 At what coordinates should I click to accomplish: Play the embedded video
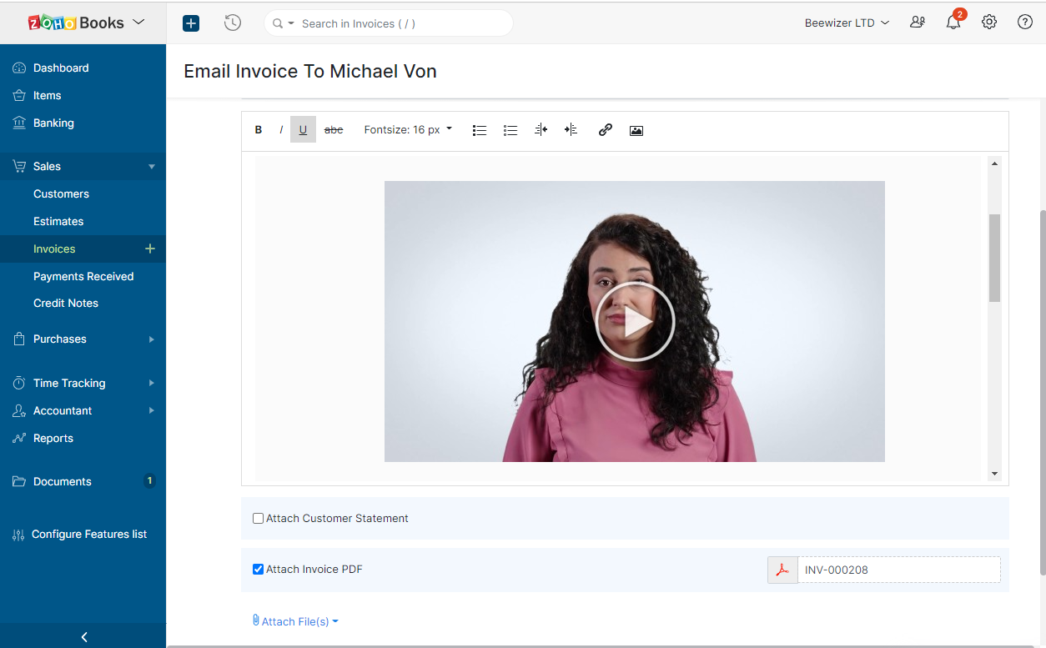tap(634, 321)
